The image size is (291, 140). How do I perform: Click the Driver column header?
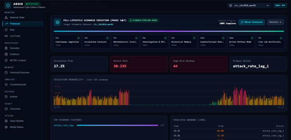(280, 126)
